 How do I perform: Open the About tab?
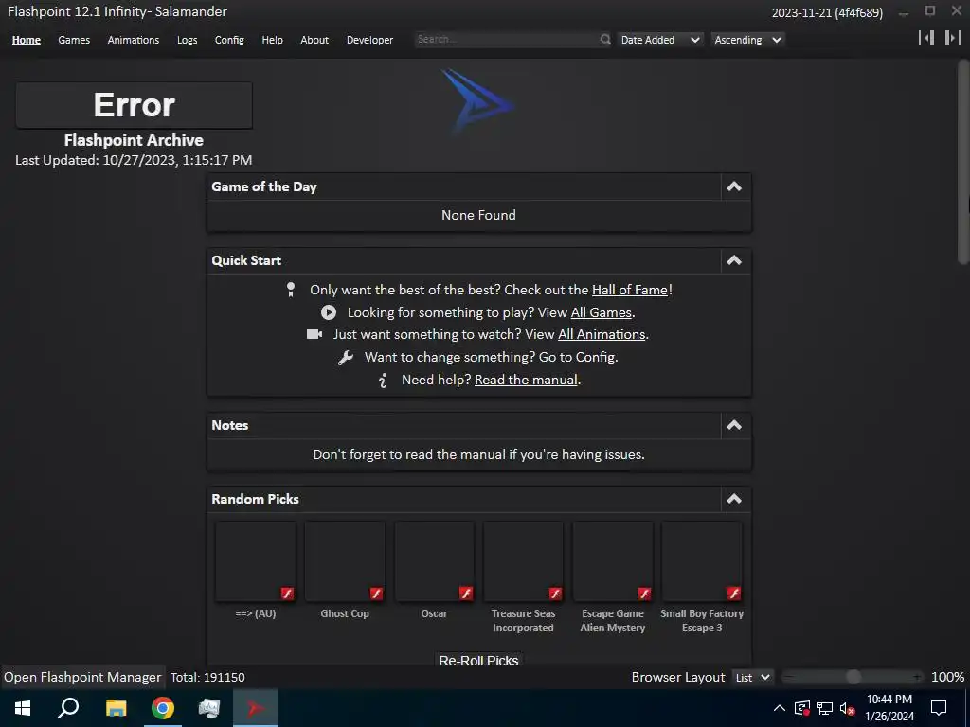[314, 40]
